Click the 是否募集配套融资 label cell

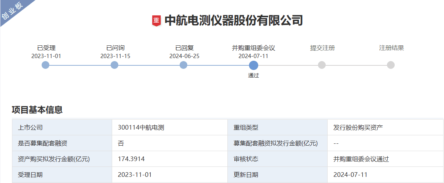pos(62,143)
